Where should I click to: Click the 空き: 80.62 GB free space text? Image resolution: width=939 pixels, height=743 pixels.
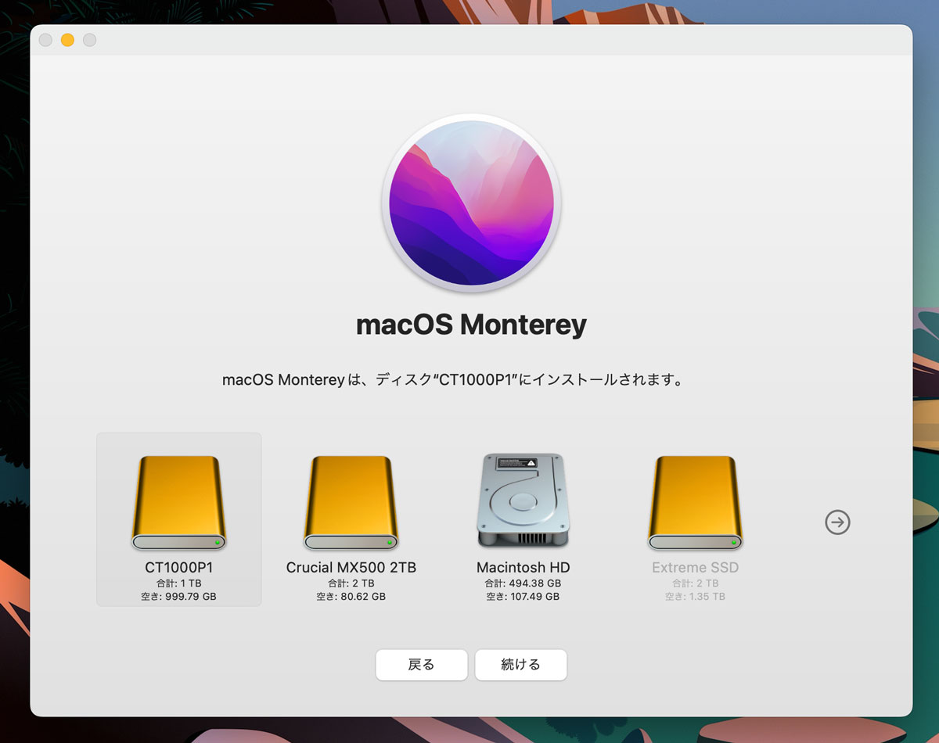pos(351,597)
